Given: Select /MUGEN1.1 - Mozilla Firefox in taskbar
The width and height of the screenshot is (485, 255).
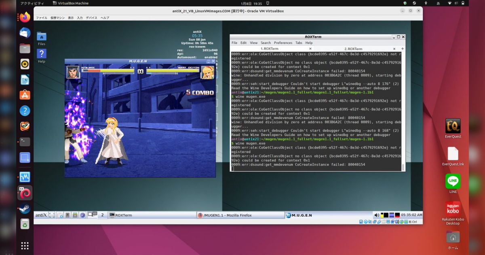Looking at the screenshot, I should point(238,215).
